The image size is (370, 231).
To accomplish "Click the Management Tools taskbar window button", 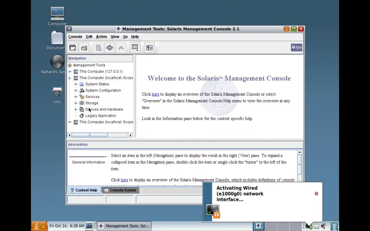I will point(124,226).
